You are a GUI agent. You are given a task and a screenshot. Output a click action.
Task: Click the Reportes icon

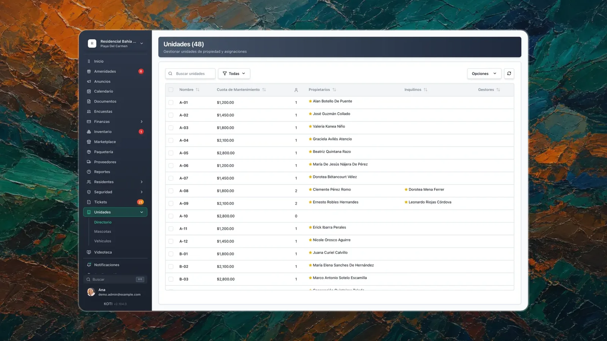click(89, 172)
